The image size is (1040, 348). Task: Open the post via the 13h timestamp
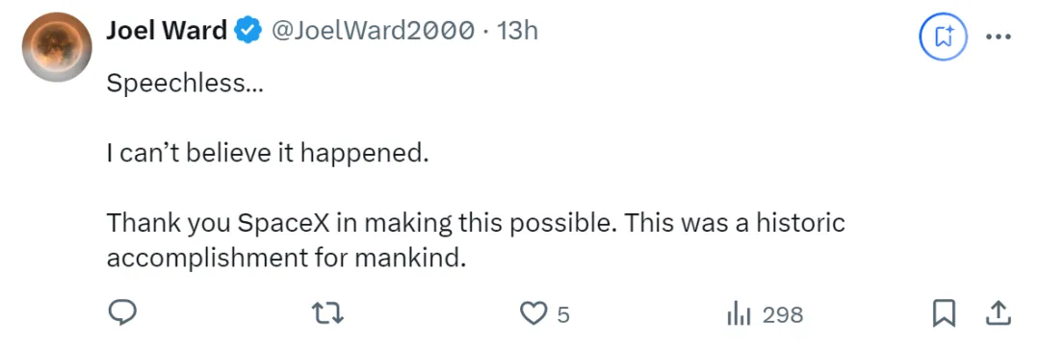tap(517, 31)
